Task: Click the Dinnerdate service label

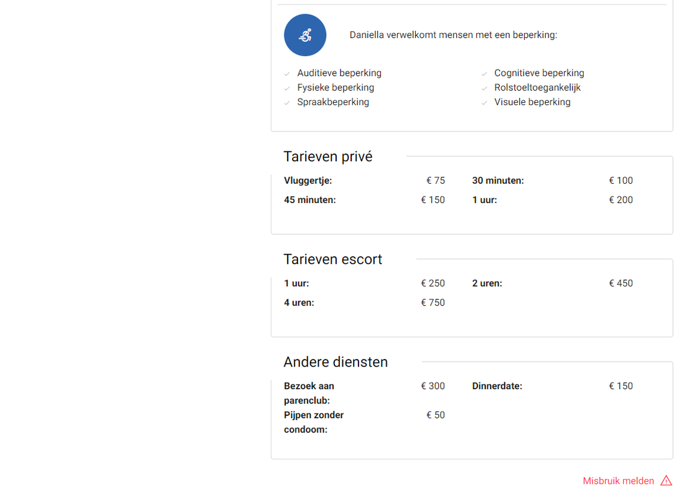Action: click(x=497, y=386)
